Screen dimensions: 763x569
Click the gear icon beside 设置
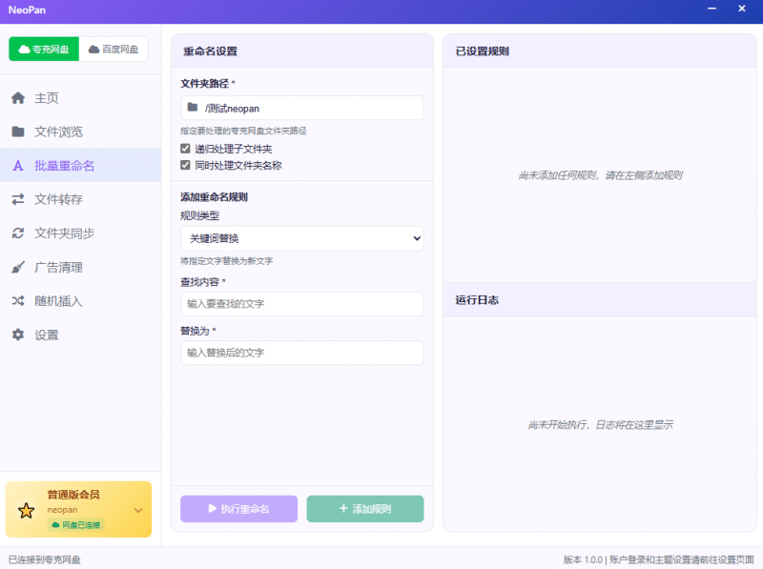point(18,335)
